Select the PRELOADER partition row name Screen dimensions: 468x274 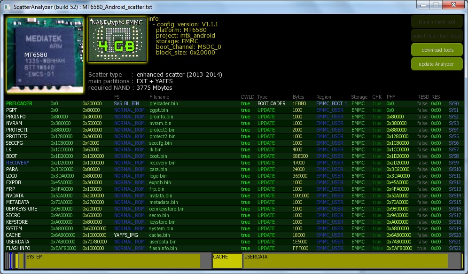pyautogui.click(x=19, y=103)
